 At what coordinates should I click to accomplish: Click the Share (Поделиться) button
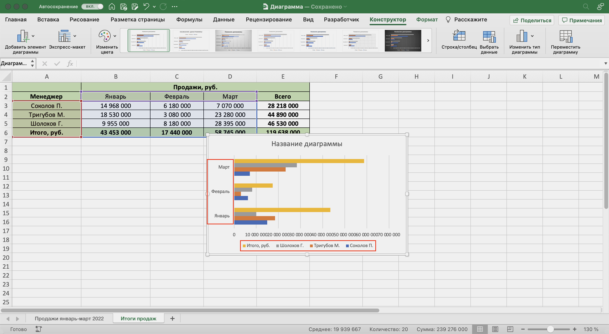(x=532, y=20)
